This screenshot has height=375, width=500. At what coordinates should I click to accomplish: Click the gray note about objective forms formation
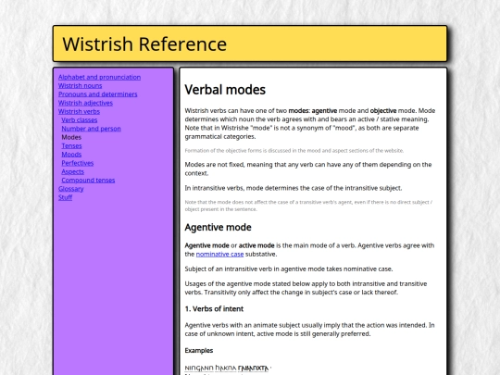coord(294,151)
